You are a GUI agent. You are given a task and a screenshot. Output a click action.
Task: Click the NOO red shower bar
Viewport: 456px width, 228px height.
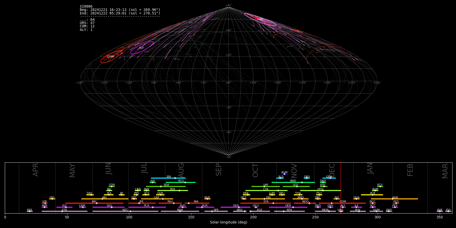pos(305,203)
